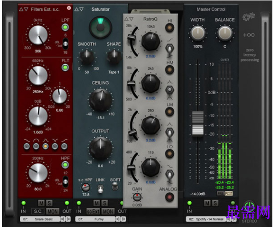The height and width of the screenshot is (227, 279).
Task: Flip the LO band shelf switch
Action: click(169, 174)
